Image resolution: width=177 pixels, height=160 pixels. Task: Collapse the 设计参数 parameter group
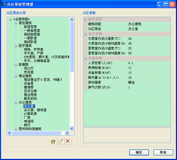[x=86, y=34]
